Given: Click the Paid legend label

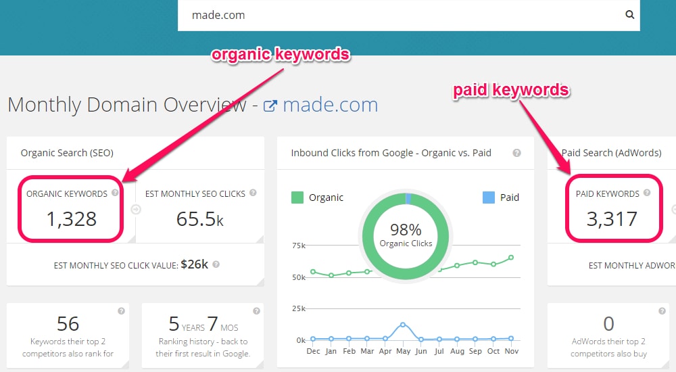Looking at the screenshot, I should tap(510, 197).
